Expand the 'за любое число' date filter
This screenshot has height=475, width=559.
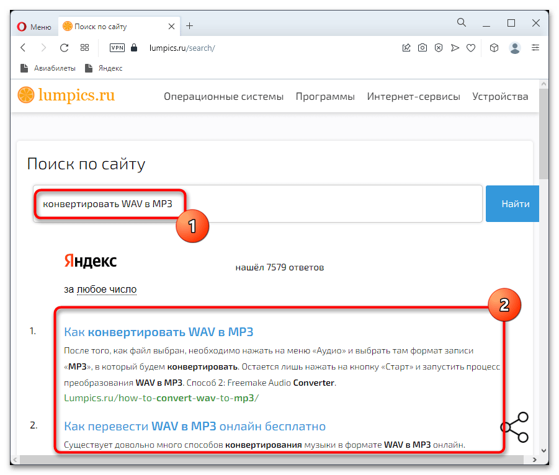[106, 289]
